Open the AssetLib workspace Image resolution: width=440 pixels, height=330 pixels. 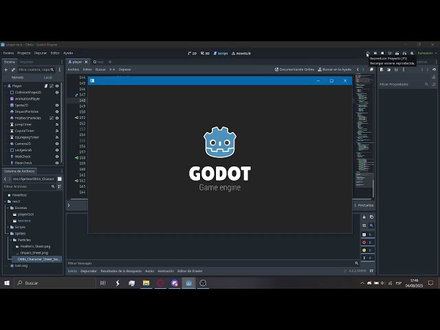[241, 54]
